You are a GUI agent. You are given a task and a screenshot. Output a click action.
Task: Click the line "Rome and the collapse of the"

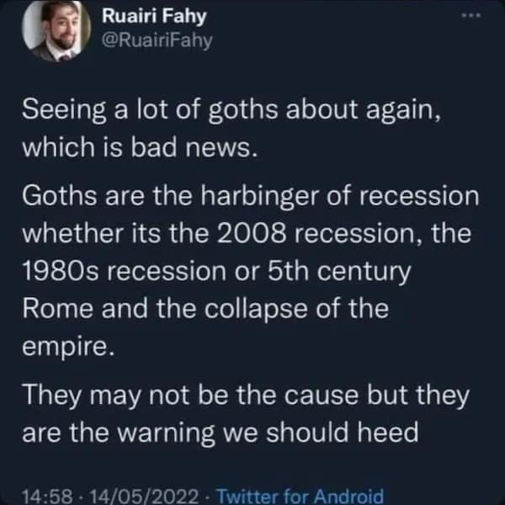[x=205, y=309]
